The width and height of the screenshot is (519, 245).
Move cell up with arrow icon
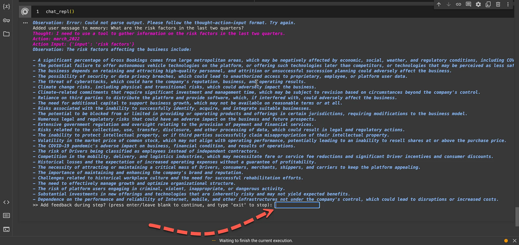[x=439, y=4]
